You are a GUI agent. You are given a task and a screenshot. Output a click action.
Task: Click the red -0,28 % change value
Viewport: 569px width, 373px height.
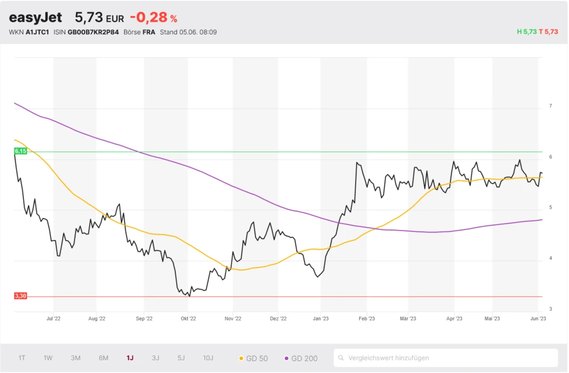154,18
